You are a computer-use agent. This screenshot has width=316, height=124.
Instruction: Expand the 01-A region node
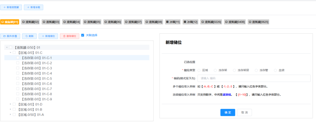click(x=10, y=115)
